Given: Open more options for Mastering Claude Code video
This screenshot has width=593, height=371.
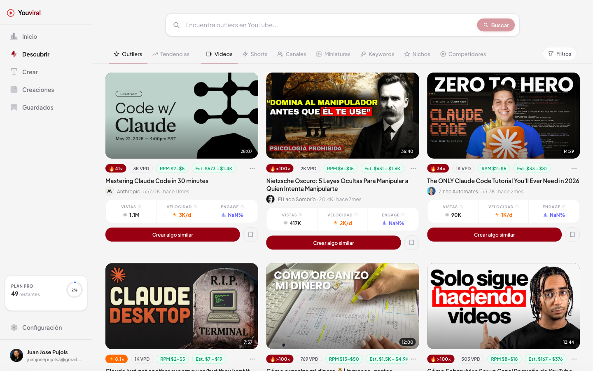Looking at the screenshot, I should 252,169.
